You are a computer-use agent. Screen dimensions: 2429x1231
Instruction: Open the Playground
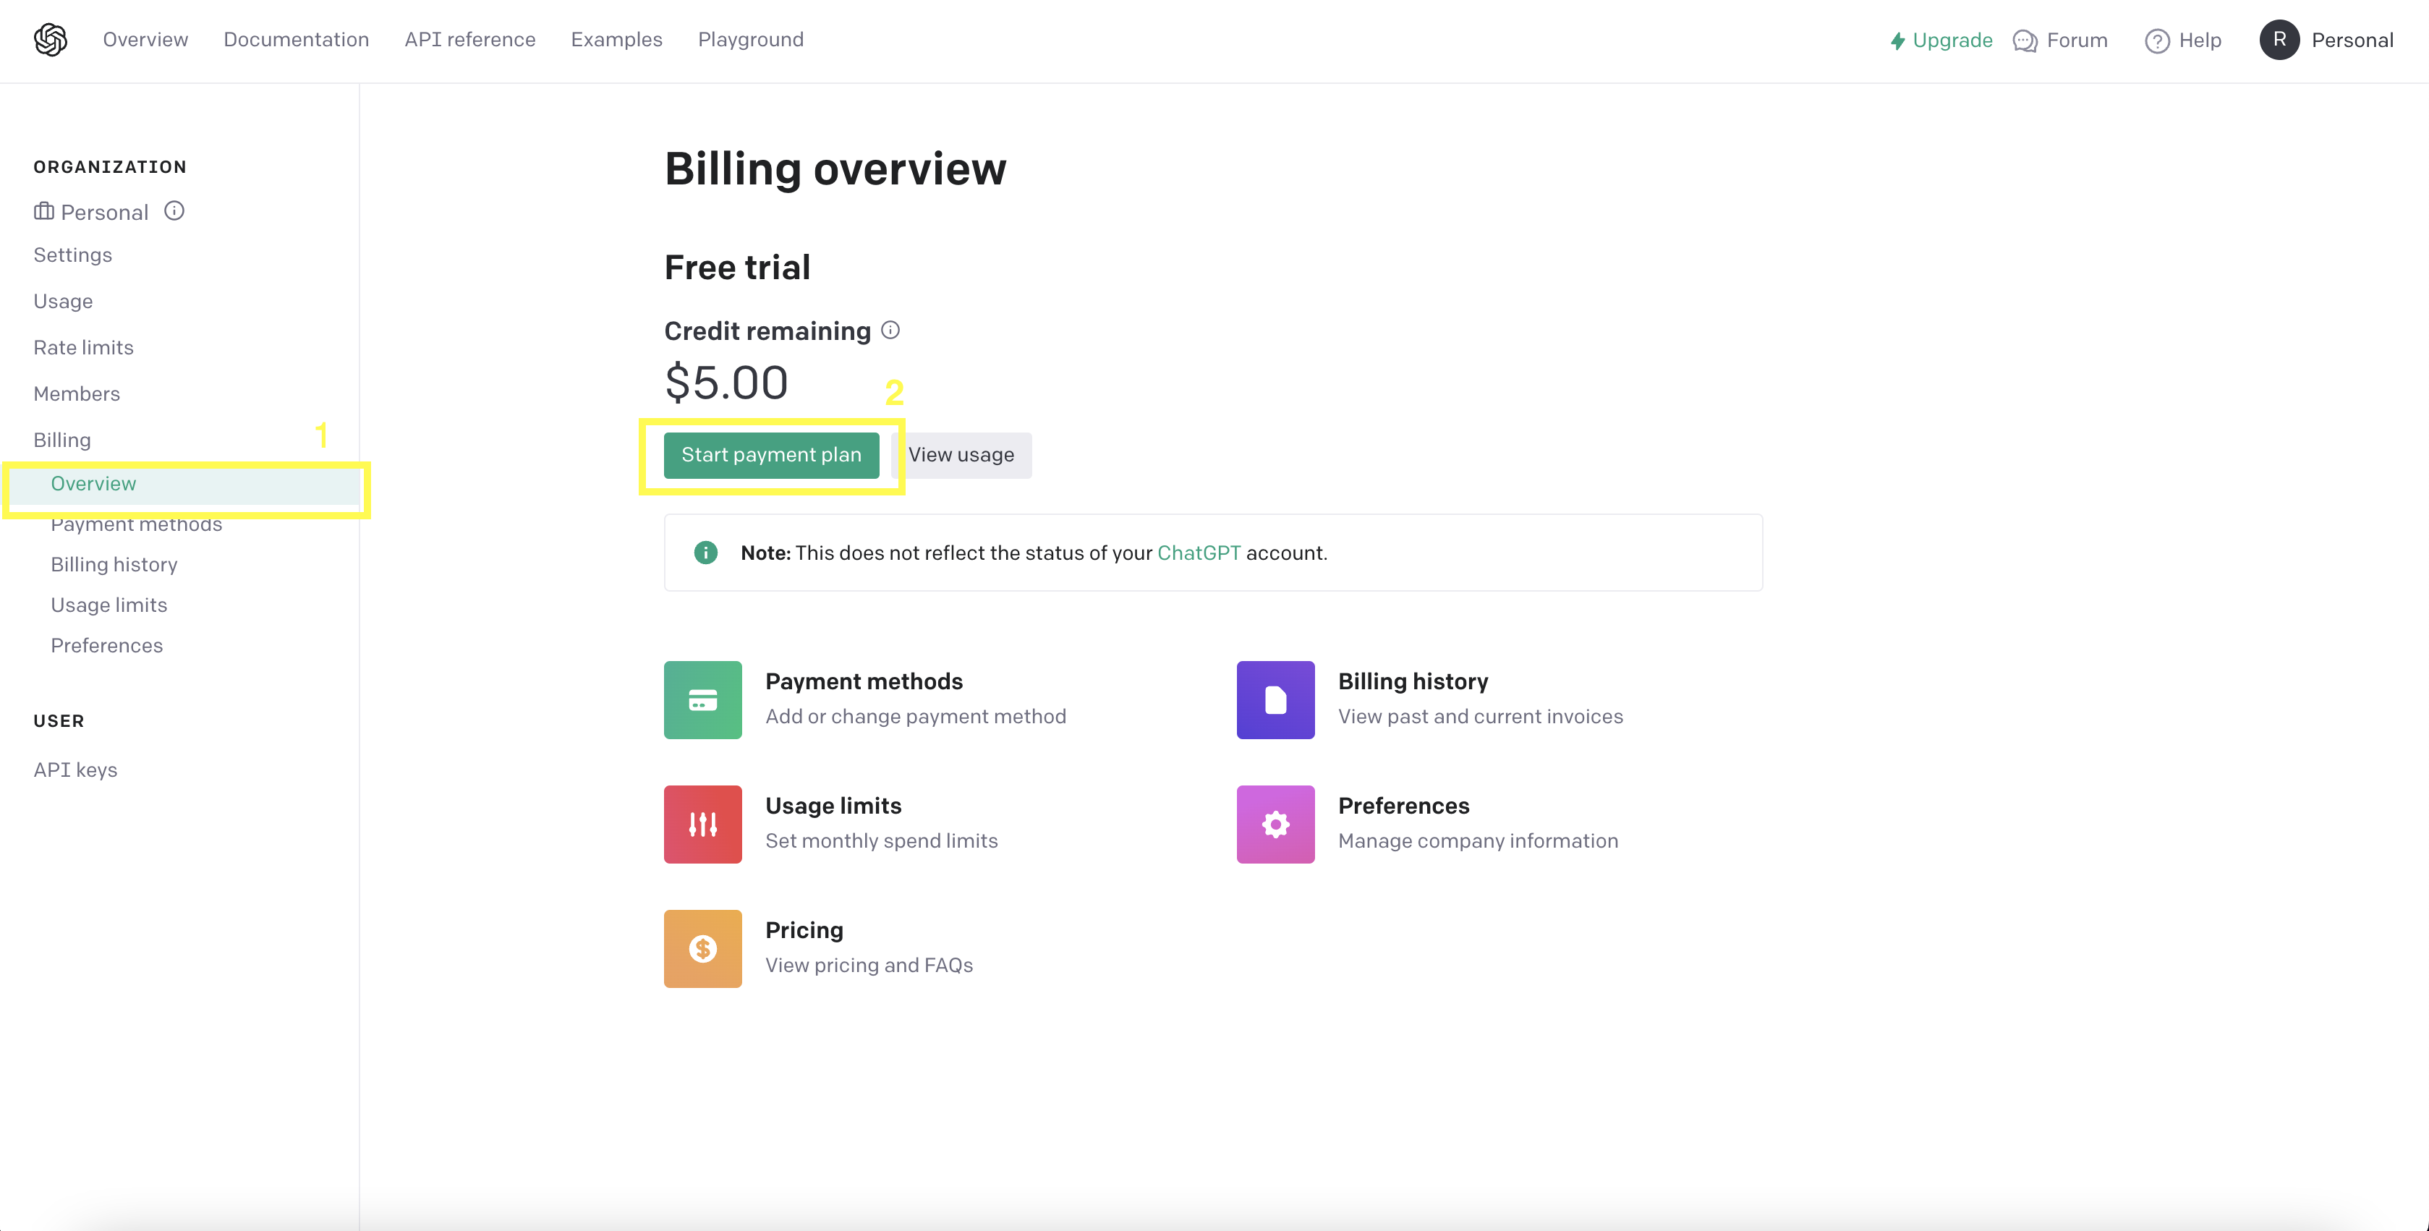tap(751, 40)
